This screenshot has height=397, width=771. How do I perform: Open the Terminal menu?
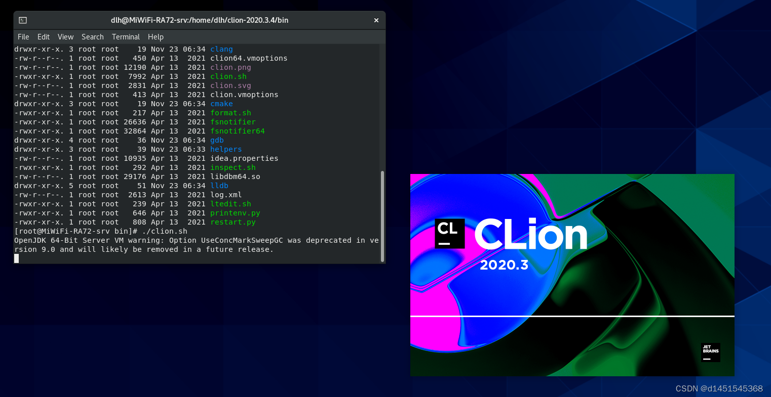coord(126,36)
